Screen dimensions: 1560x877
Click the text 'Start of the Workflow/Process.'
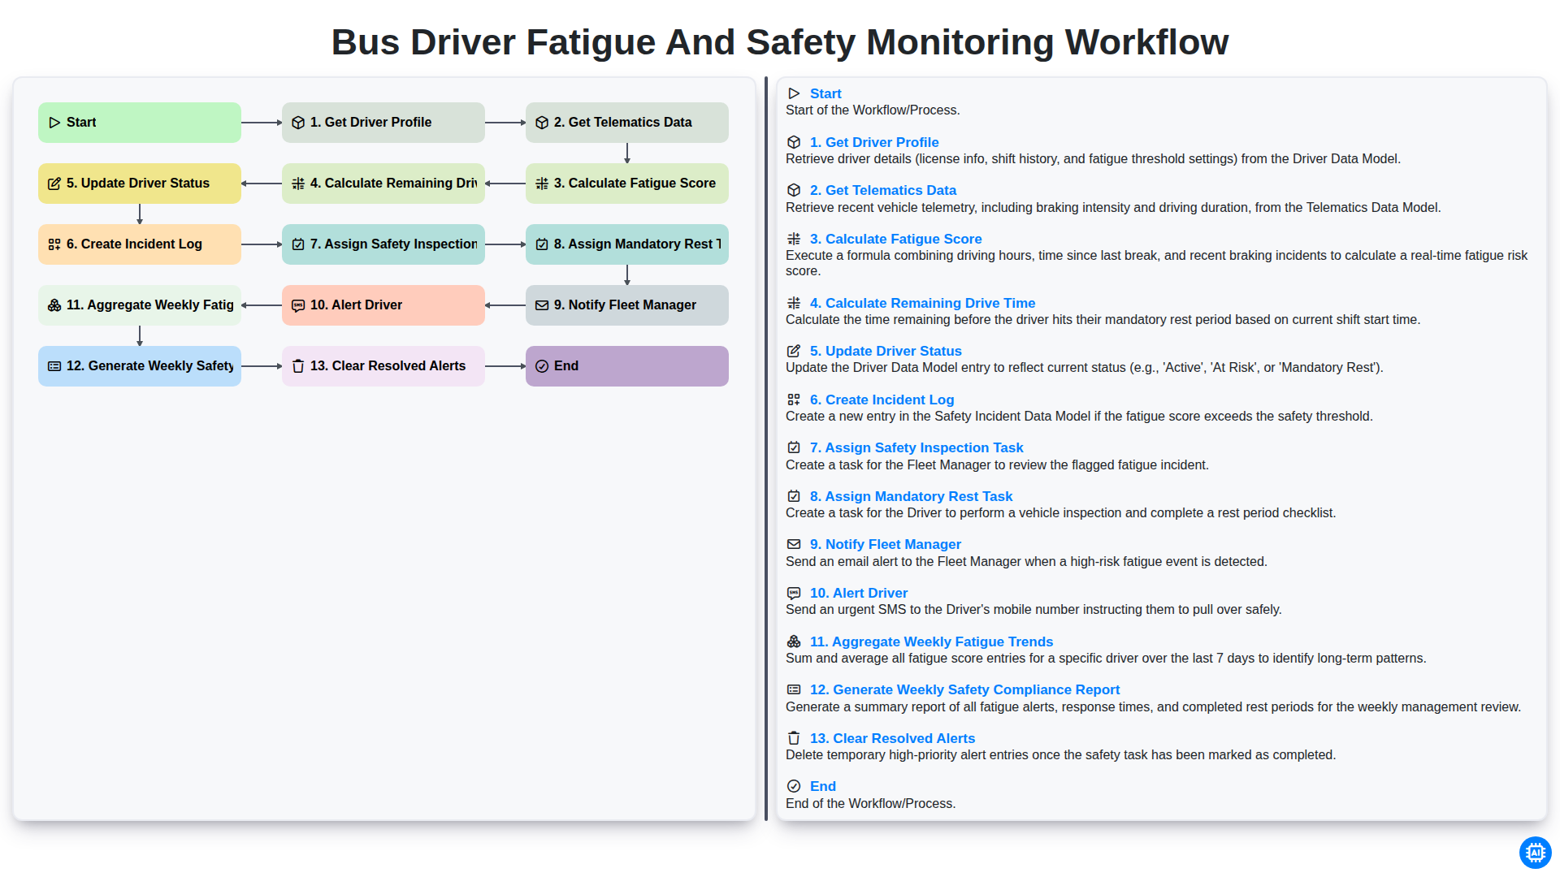(873, 110)
